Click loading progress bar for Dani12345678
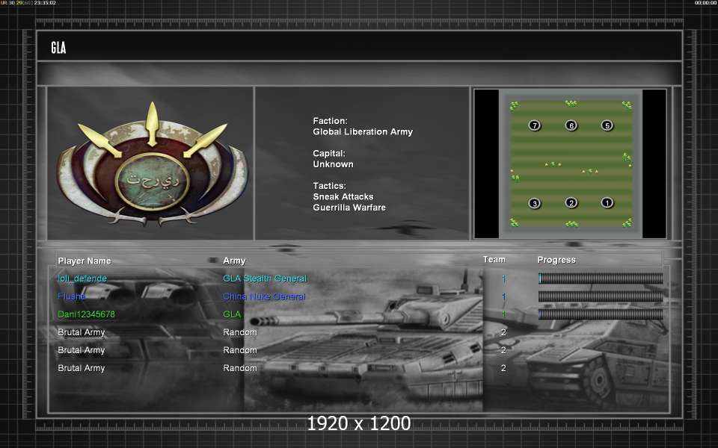718x448 pixels. pyautogui.click(x=601, y=314)
